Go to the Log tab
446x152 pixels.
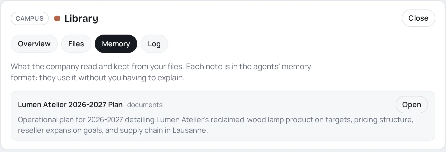[x=154, y=44]
